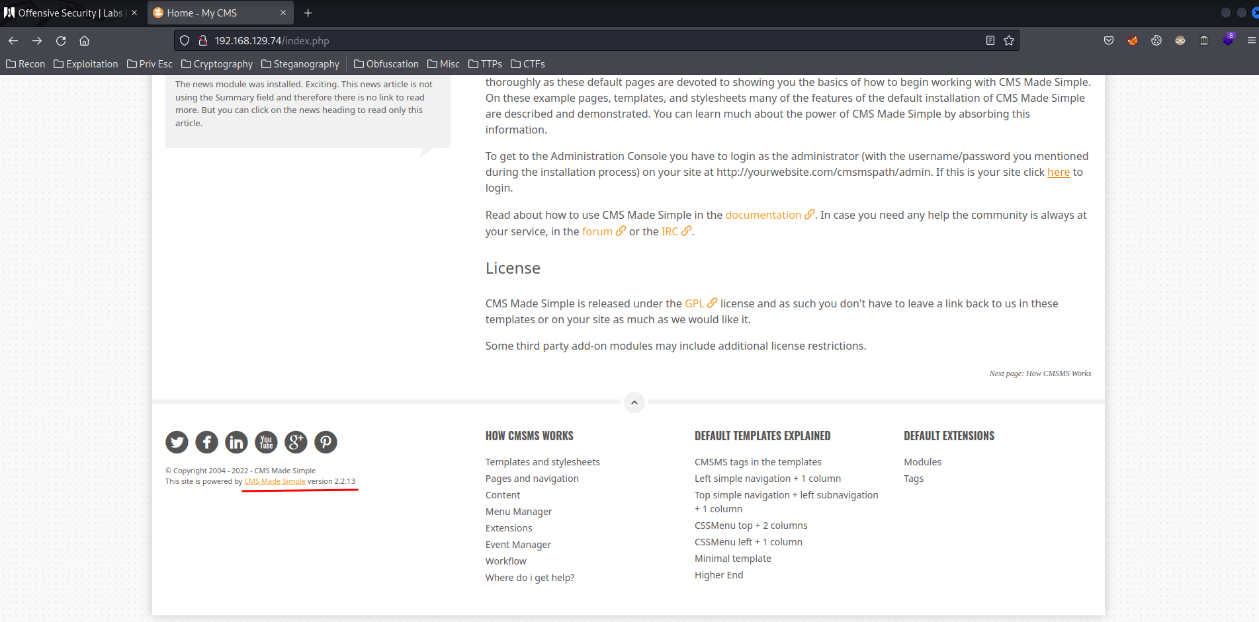This screenshot has width=1259, height=622.
Task: Open the Minimal template link
Action: point(733,559)
